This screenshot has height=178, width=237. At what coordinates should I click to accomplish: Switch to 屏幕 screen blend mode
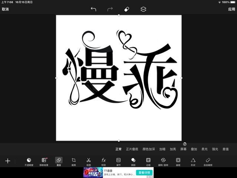(183, 149)
